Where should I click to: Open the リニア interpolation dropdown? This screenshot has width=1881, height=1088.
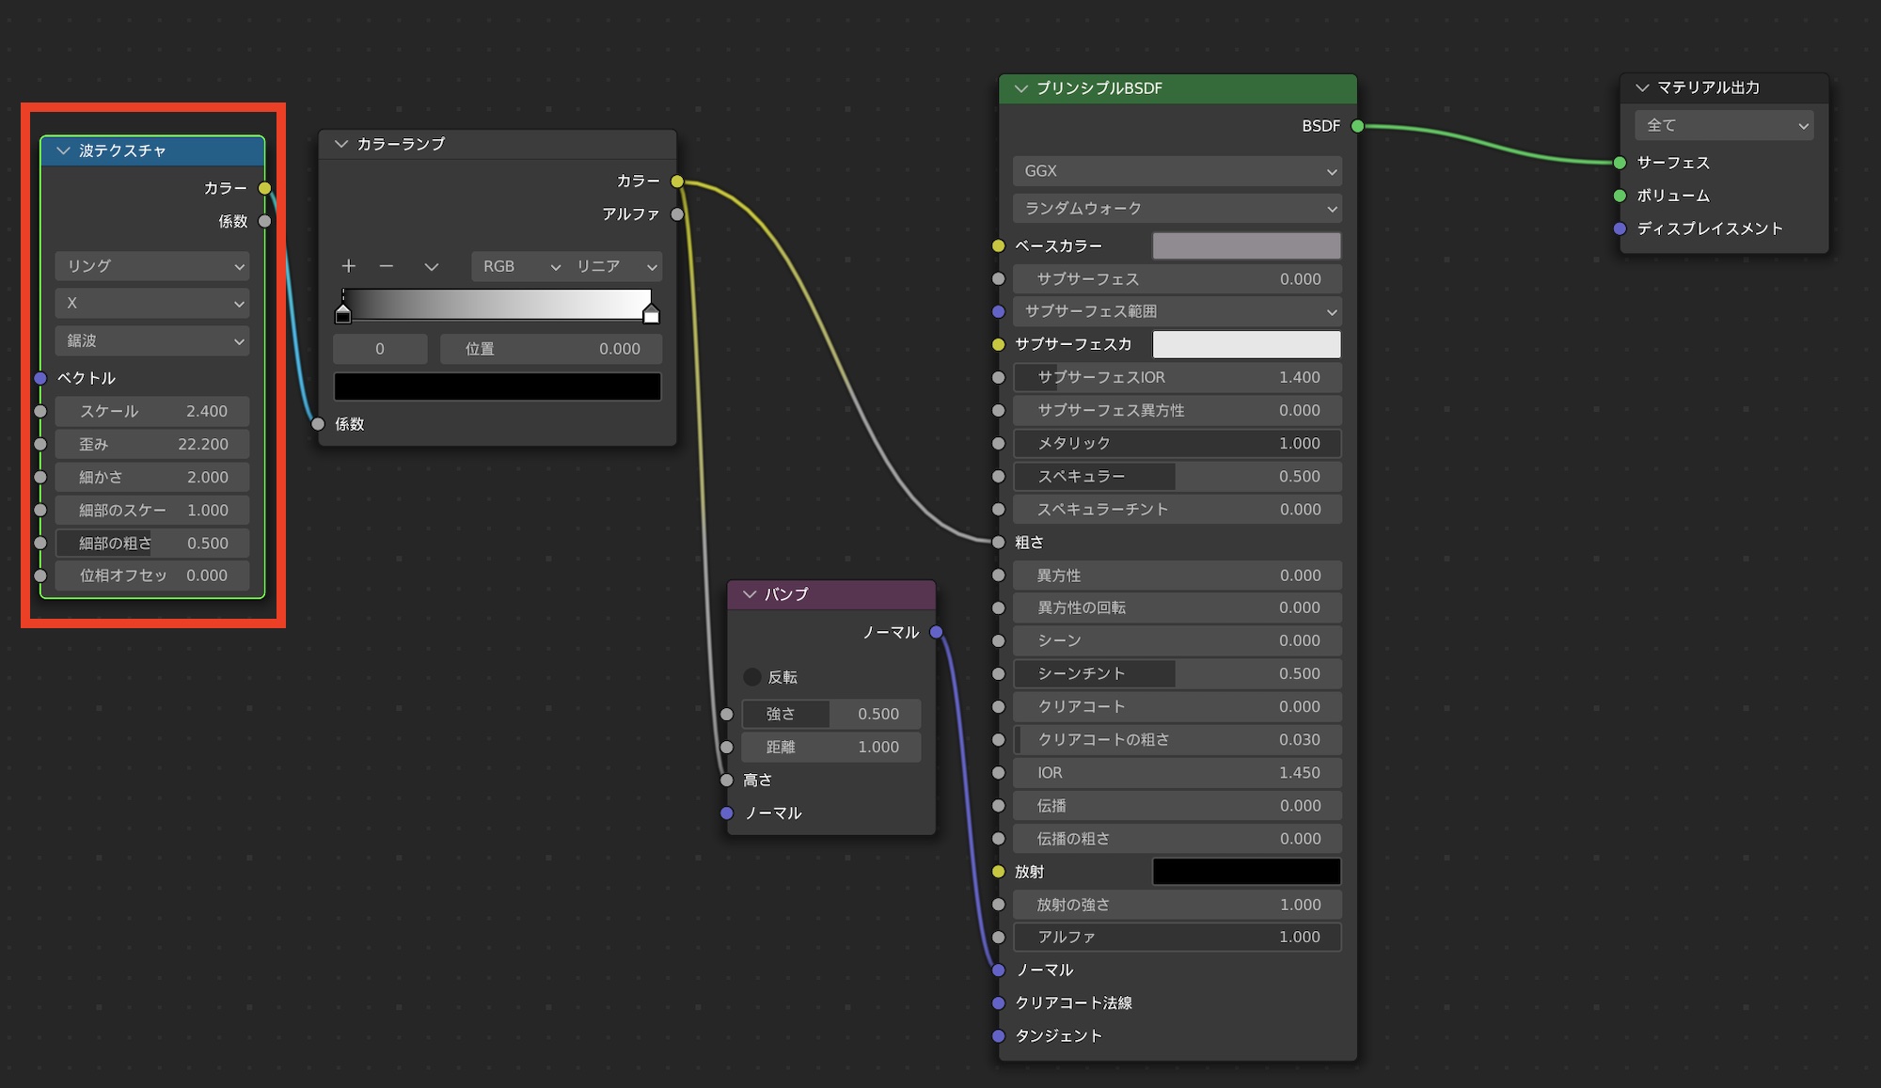click(615, 266)
